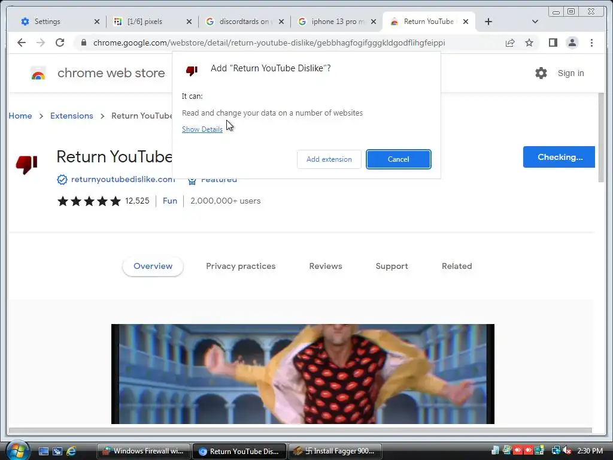Expand the tab search chevron
Viewport: 613px width, 460px height.
pyautogui.click(x=535, y=22)
